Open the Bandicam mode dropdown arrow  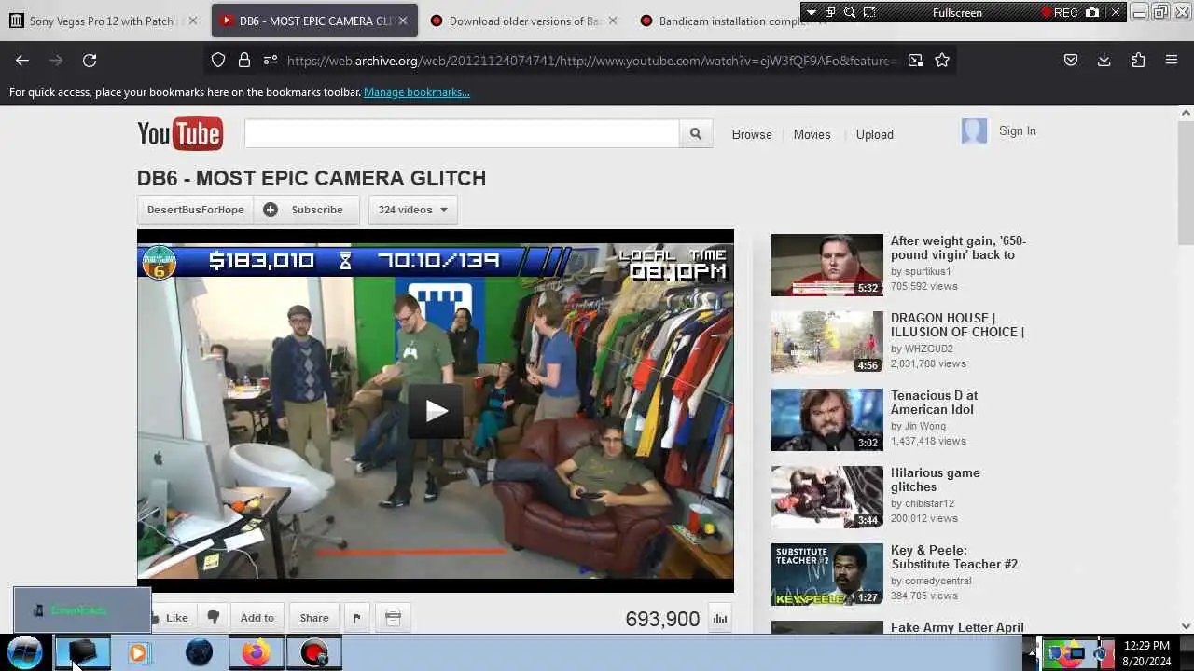coord(811,12)
